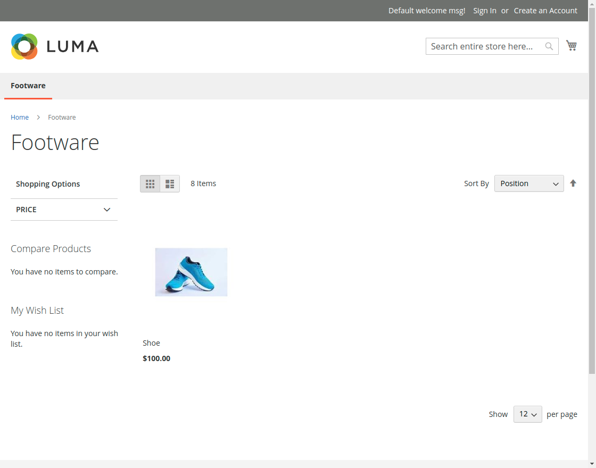The height and width of the screenshot is (468, 596).
Task: Click the Home breadcrumb link
Action: point(20,117)
